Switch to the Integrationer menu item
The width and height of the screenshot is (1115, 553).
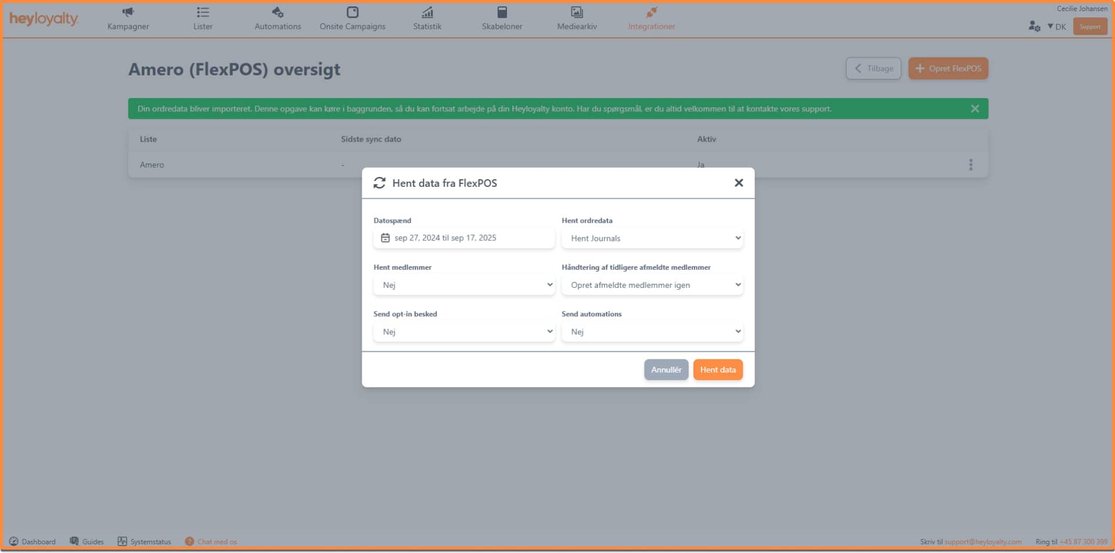point(651,19)
